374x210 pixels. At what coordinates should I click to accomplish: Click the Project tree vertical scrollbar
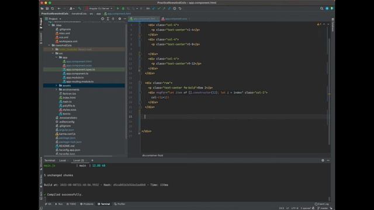coord(126,81)
